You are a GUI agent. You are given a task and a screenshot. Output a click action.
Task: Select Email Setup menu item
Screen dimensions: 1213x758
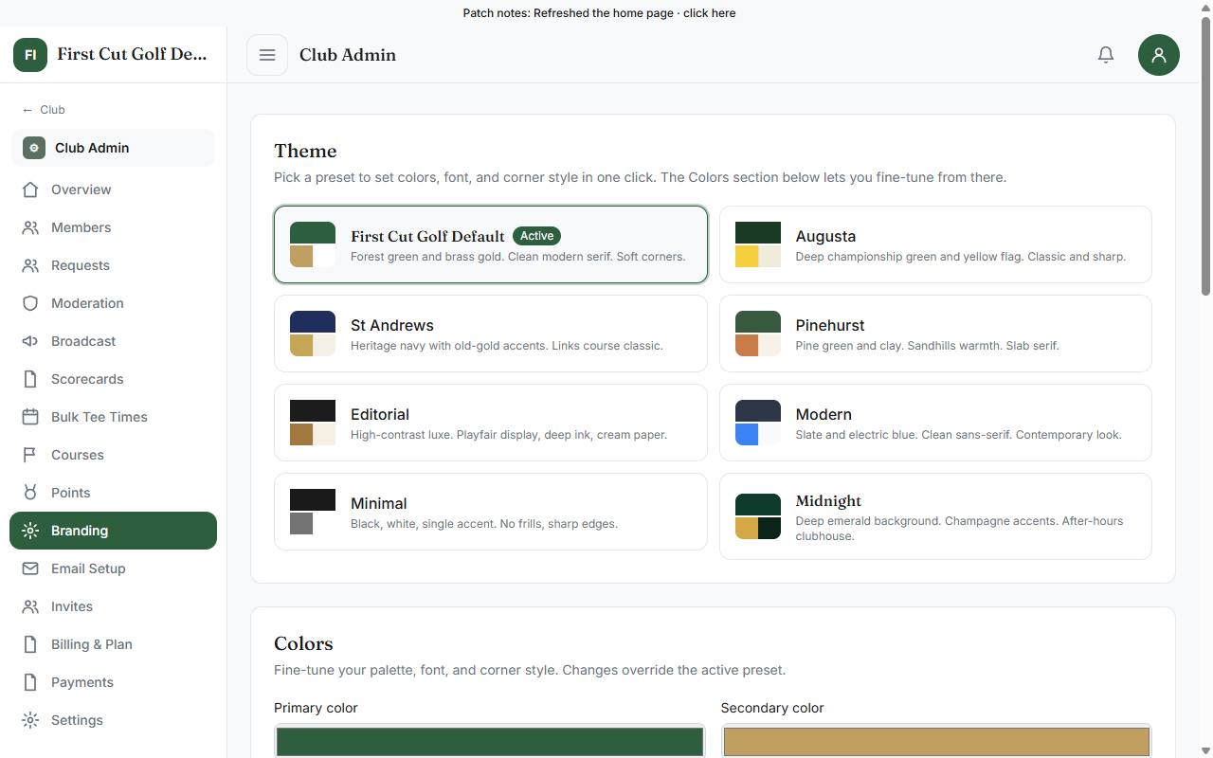(x=114, y=568)
